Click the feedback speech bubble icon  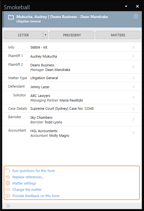coord(8,196)
